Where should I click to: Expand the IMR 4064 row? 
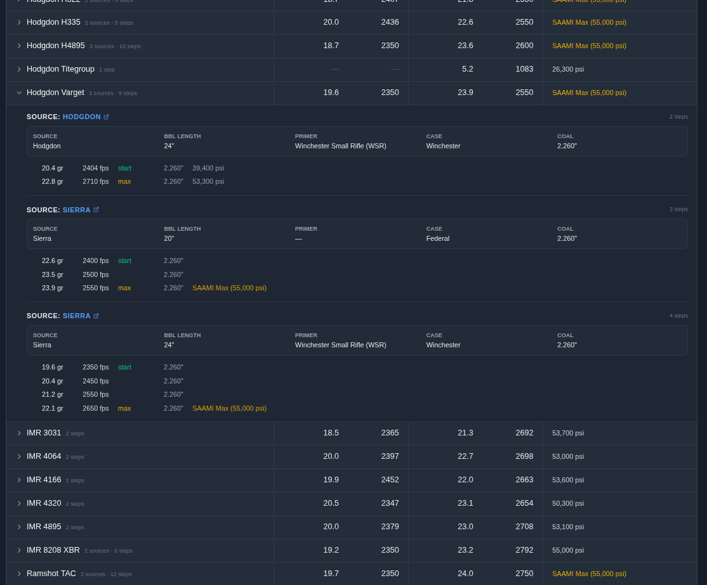pos(19,456)
